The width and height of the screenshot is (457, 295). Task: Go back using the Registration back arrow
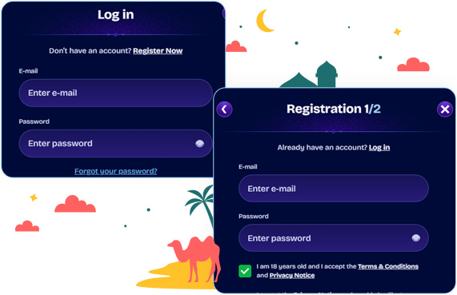point(224,110)
